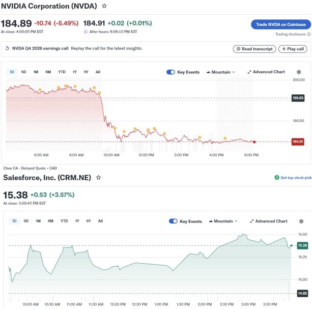Click the earnings call replay icon
The height and width of the screenshot is (309, 312).
(x=8, y=49)
